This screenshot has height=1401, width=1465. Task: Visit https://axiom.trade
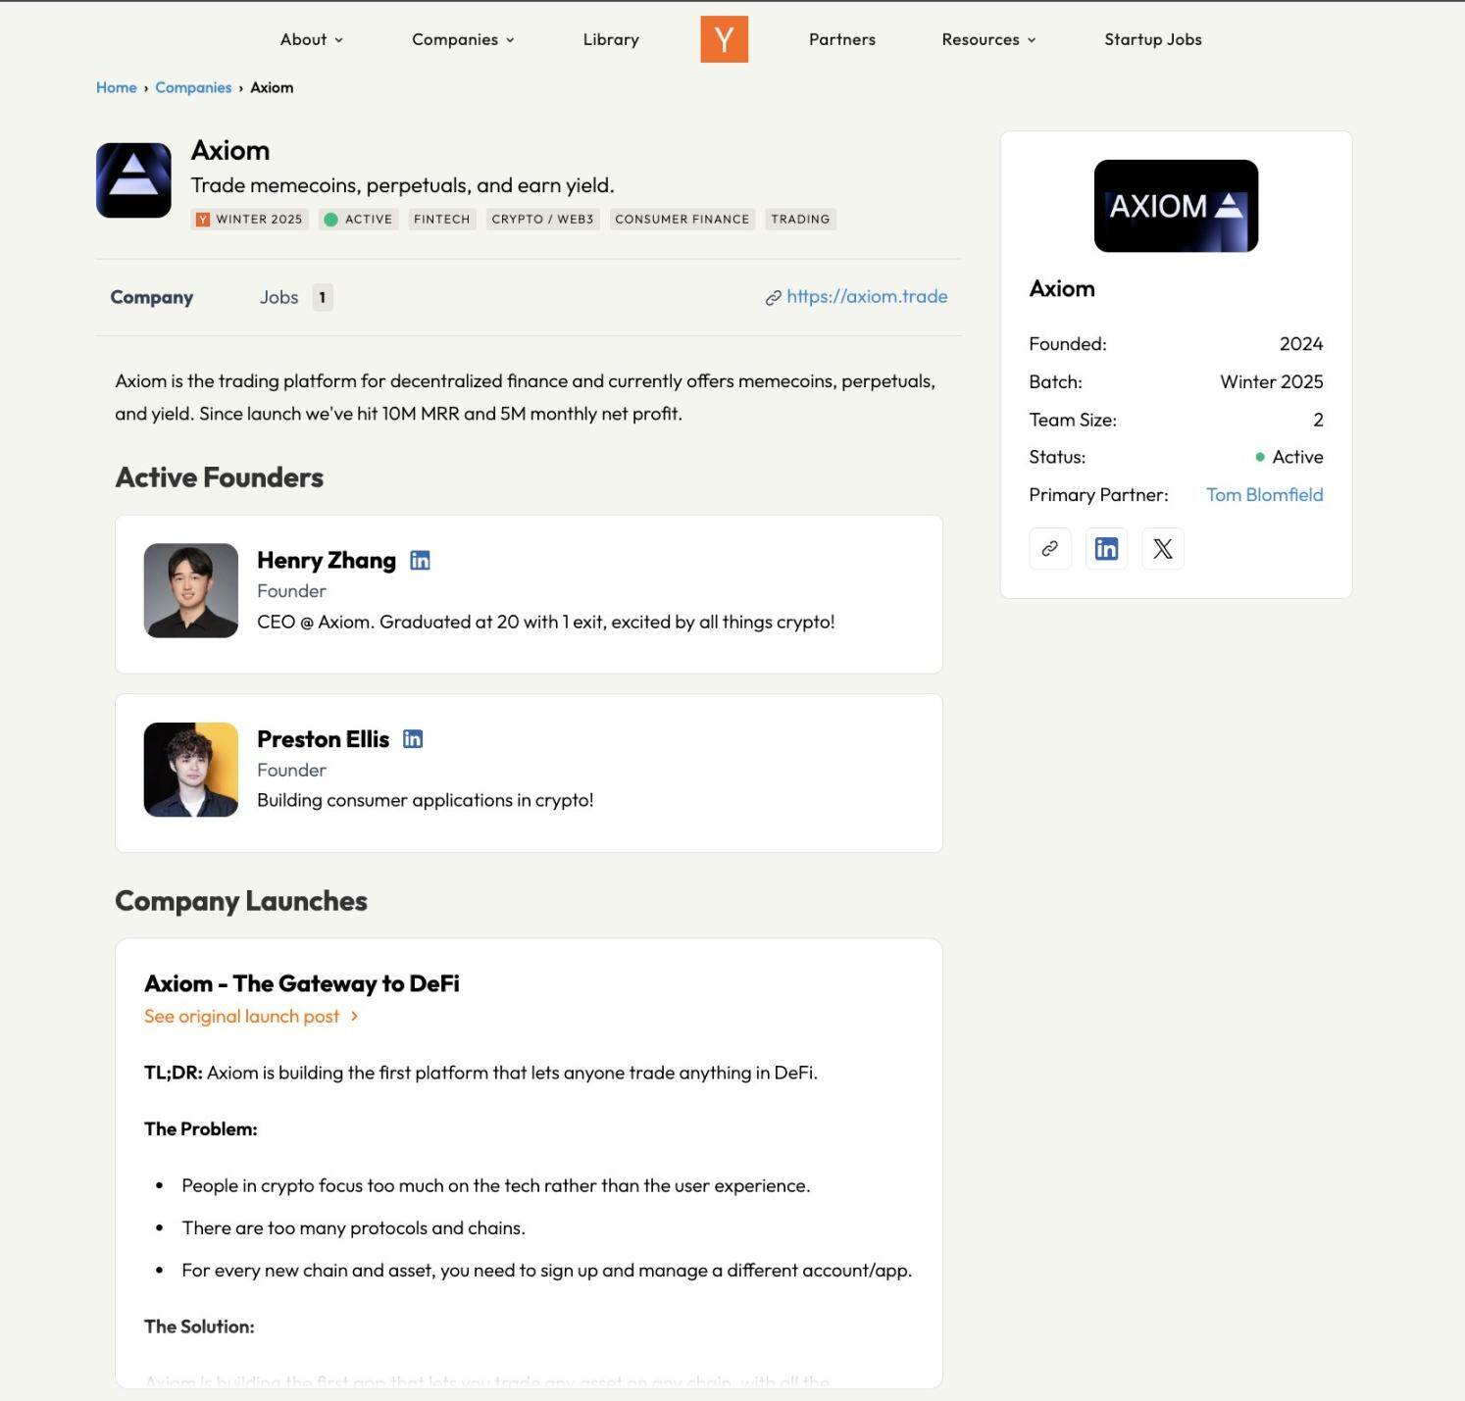click(866, 296)
